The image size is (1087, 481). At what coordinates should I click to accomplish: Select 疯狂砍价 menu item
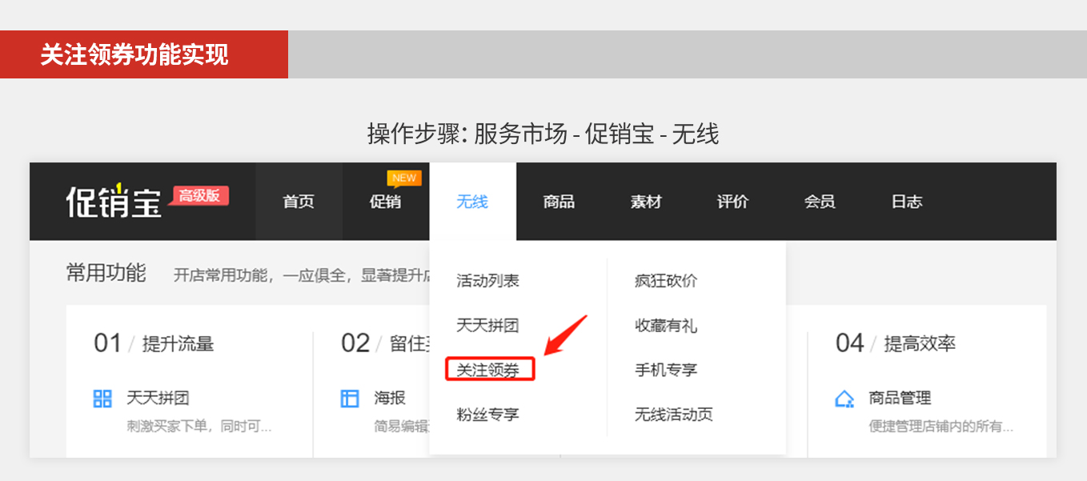[666, 281]
